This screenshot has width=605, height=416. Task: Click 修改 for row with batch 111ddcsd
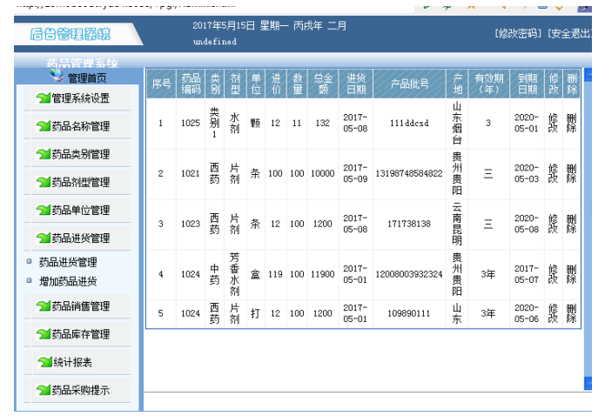pos(553,123)
